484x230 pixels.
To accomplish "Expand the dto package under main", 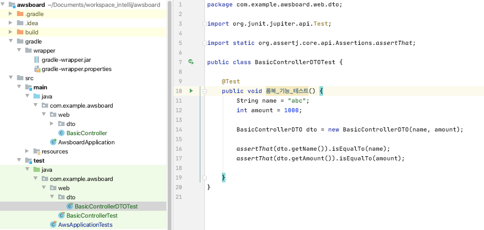I will tap(52, 124).
